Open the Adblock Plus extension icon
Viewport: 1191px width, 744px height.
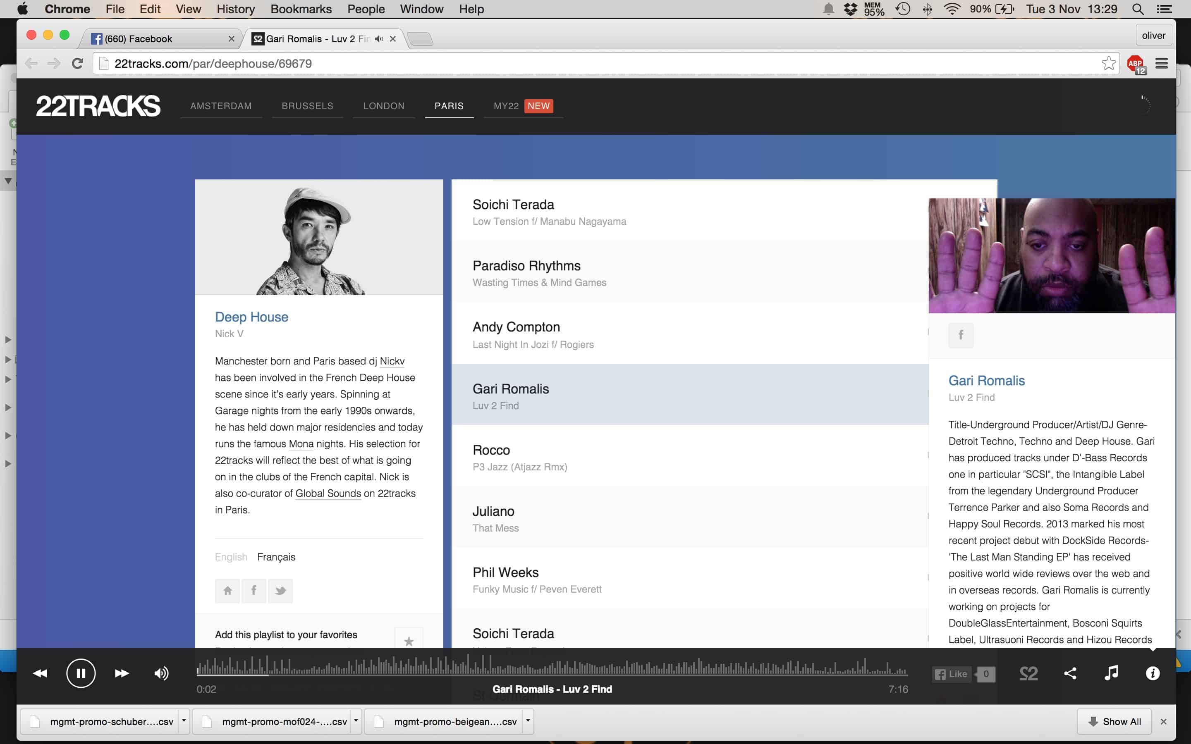[x=1136, y=64]
